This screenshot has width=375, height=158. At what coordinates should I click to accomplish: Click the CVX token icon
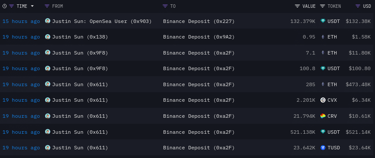(323, 100)
